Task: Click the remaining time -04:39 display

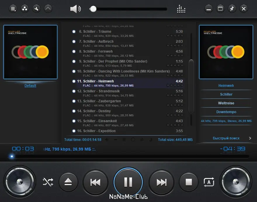Action: coord(233,149)
